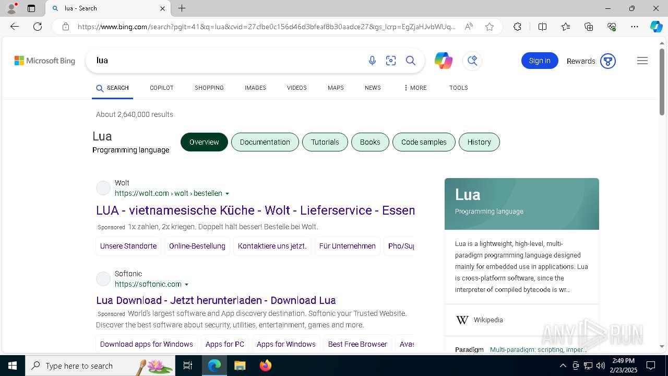Open the Edge Copilot sidebar
668x376 pixels.
(x=656, y=27)
